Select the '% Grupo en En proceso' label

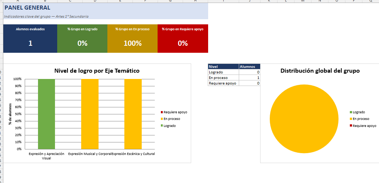point(132,29)
